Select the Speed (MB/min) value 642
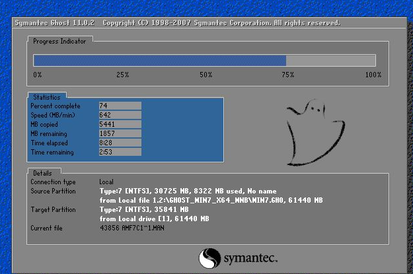The height and width of the screenshot is (274, 413). pos(120,115)
